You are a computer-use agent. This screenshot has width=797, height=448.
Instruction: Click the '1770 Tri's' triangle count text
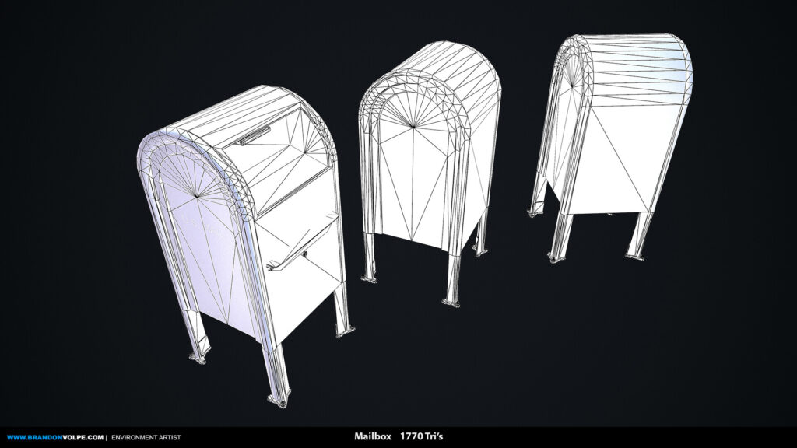pyautogui.click(x=421, y=436)
